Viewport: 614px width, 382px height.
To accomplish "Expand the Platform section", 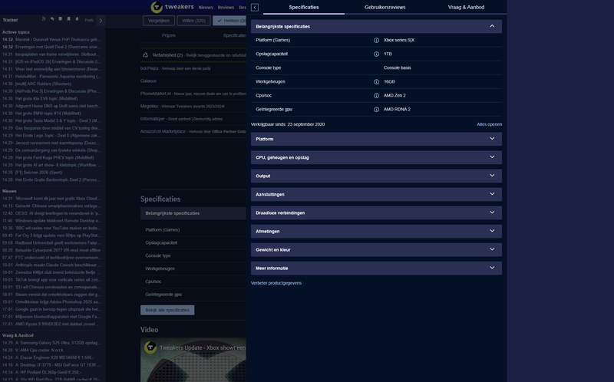I will click(x=376, y=139).
